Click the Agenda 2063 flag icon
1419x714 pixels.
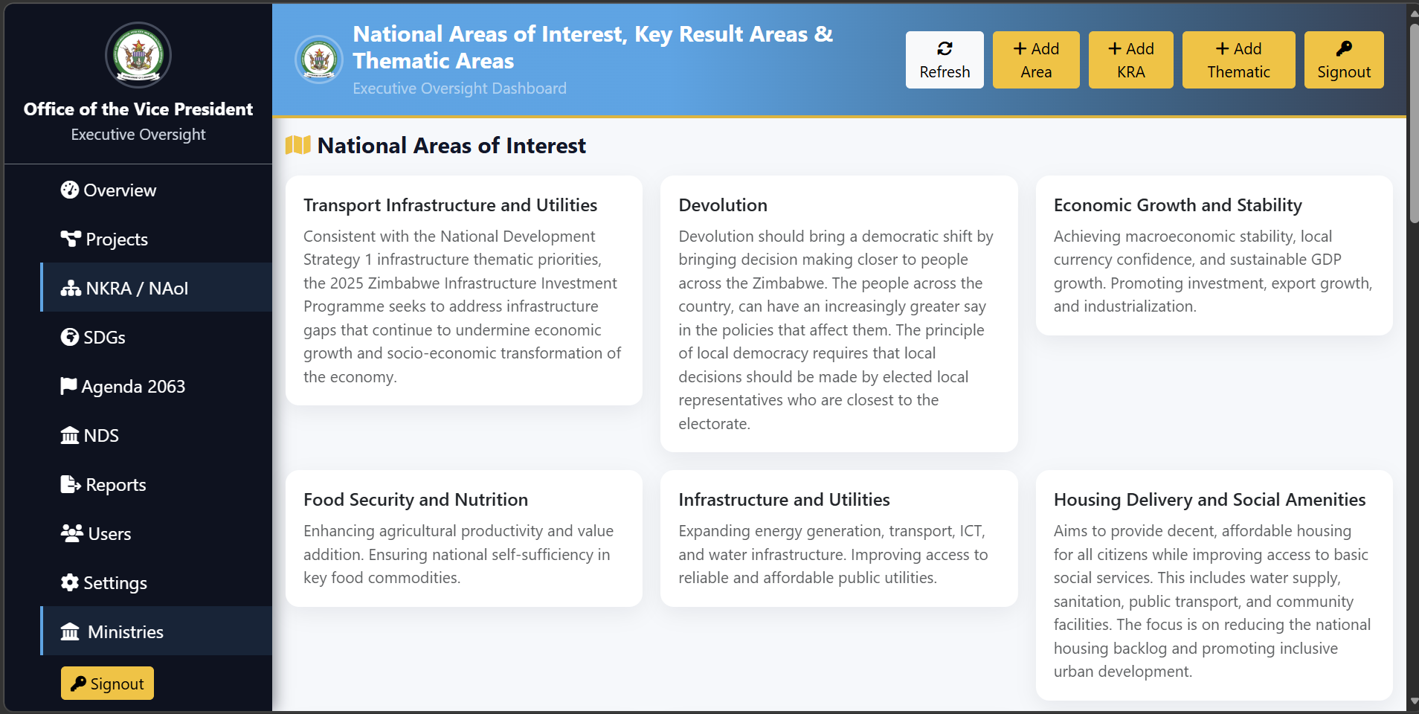(68, 386)
